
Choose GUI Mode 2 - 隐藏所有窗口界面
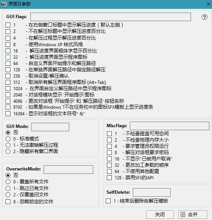pyautogui.click(x=8, y=151)
